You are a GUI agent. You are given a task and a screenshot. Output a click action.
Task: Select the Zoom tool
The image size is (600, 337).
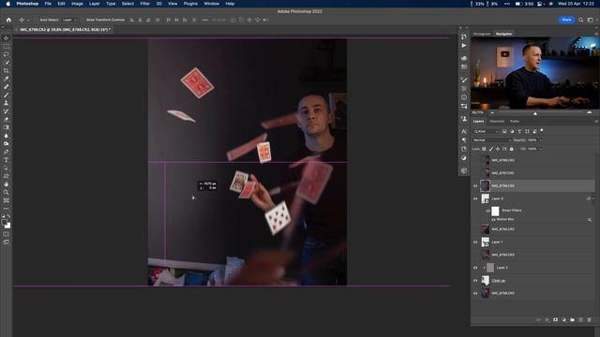(7, 192)
